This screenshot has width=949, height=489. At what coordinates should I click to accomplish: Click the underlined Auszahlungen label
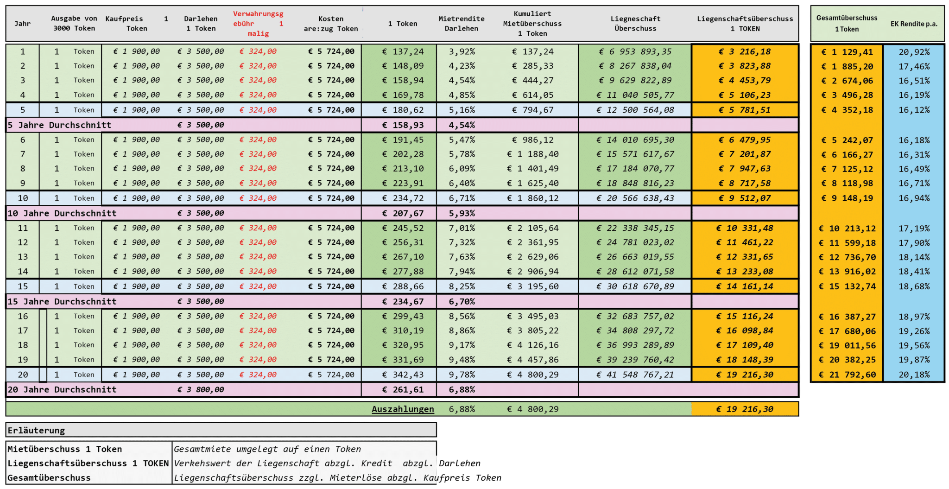[x=403, y=409]
